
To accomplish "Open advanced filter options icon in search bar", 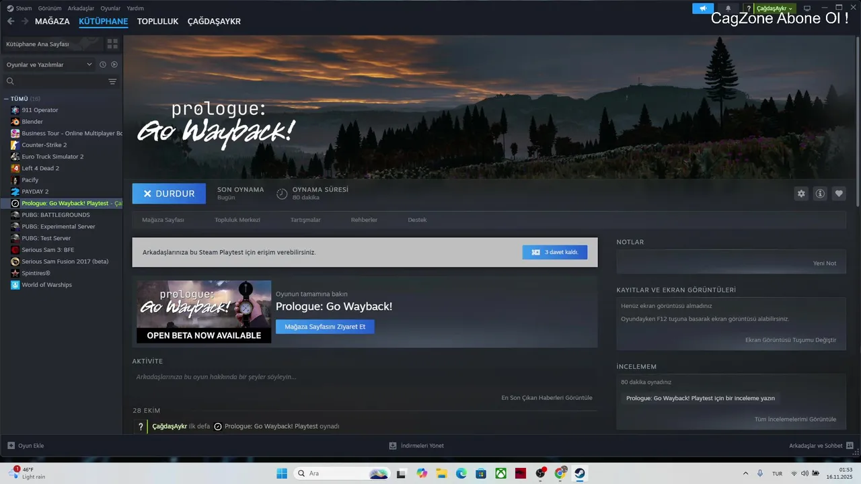I will tap(112, 81).
